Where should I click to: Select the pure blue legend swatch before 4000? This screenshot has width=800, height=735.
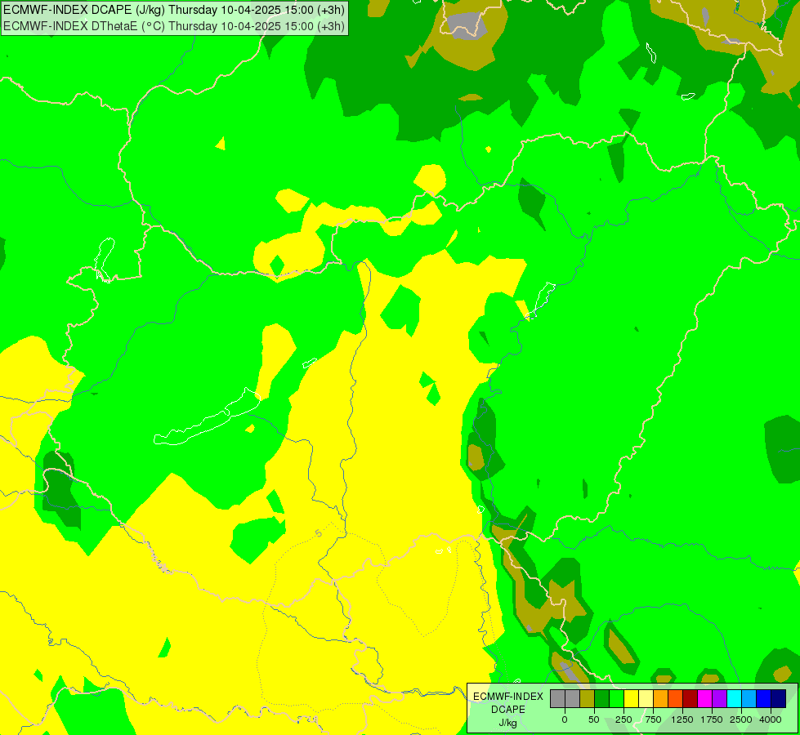tap(764, 698)
